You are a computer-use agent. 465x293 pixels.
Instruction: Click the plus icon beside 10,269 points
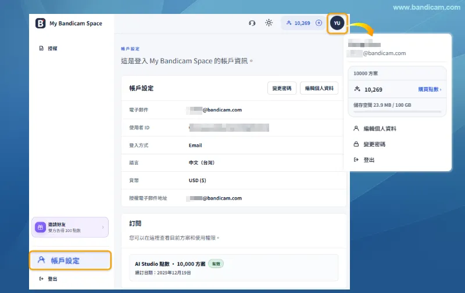point(319,23)
